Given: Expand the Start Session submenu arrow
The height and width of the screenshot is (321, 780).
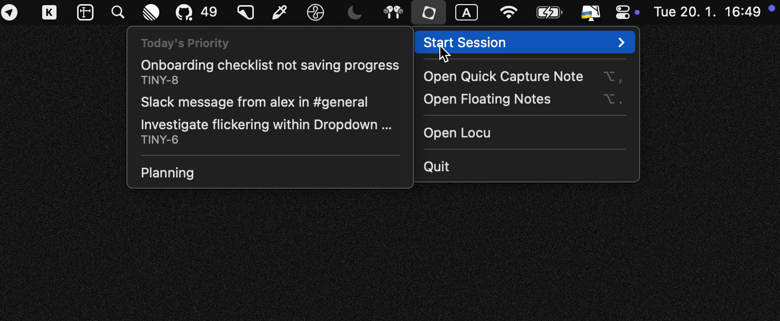Looking at the screenshot, I should pyautogui.click(x=621, y=43).
